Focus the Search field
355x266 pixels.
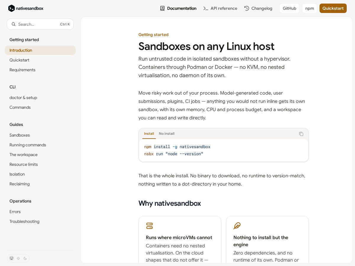tap(40, 24)
